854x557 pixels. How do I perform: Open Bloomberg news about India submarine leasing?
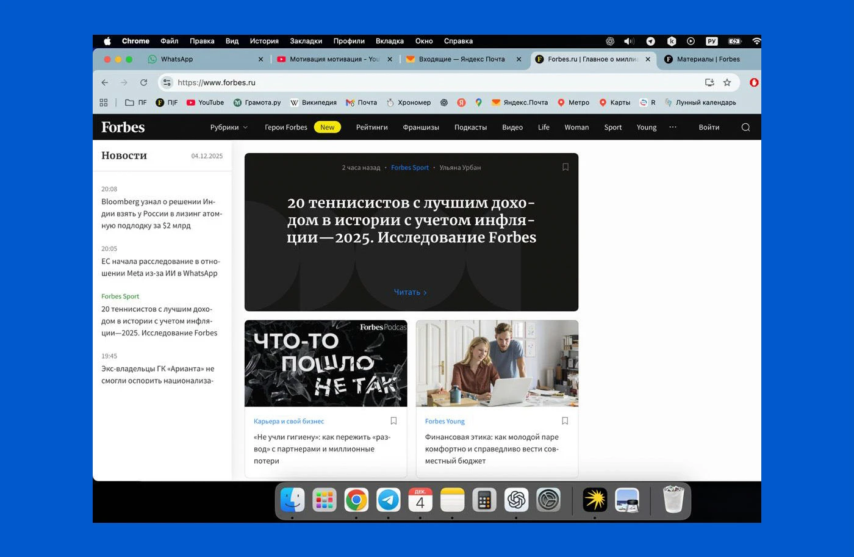point(162,214)
